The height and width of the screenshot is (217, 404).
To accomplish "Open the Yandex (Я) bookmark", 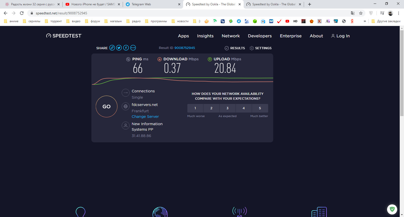I will 352,21.
